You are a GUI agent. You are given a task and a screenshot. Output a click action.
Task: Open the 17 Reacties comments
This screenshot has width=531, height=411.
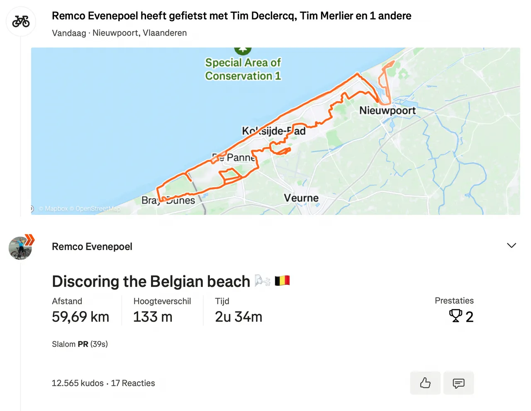click(x=133, y=383)
